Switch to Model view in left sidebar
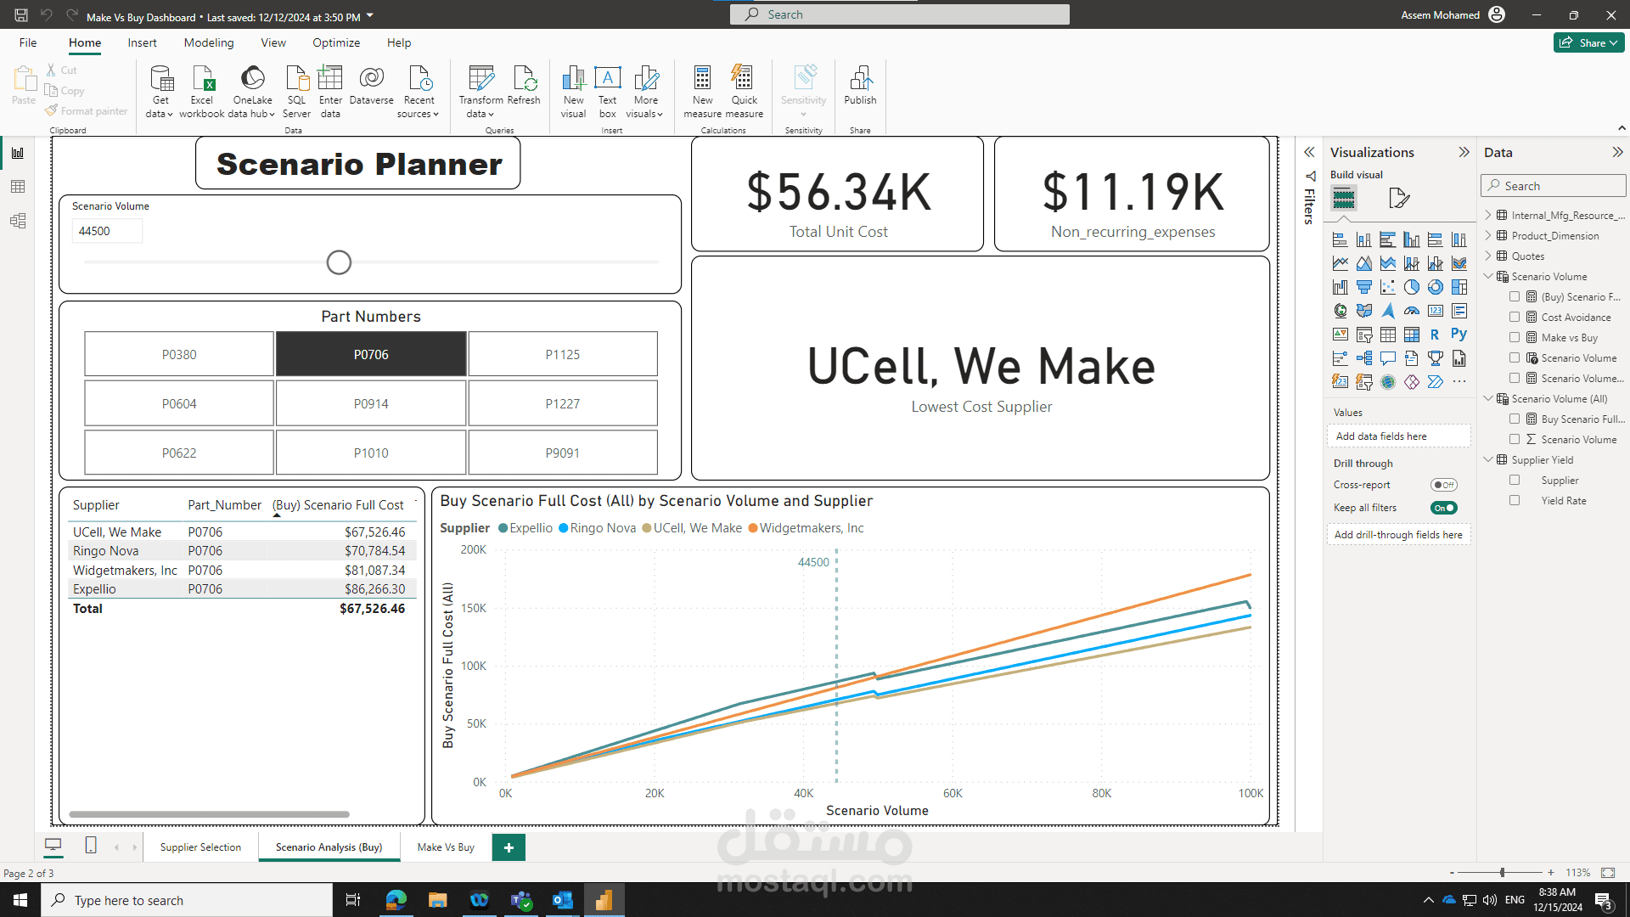This screenshot has height=917, width=1630. (18, 221)
